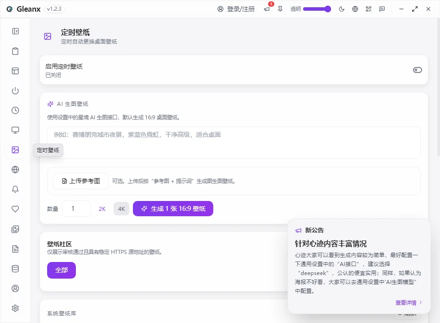Open the document sidebar icon
440x323 pixels.
coord(15,249)
